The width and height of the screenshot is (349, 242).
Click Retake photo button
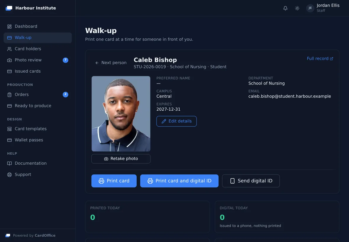121,159
